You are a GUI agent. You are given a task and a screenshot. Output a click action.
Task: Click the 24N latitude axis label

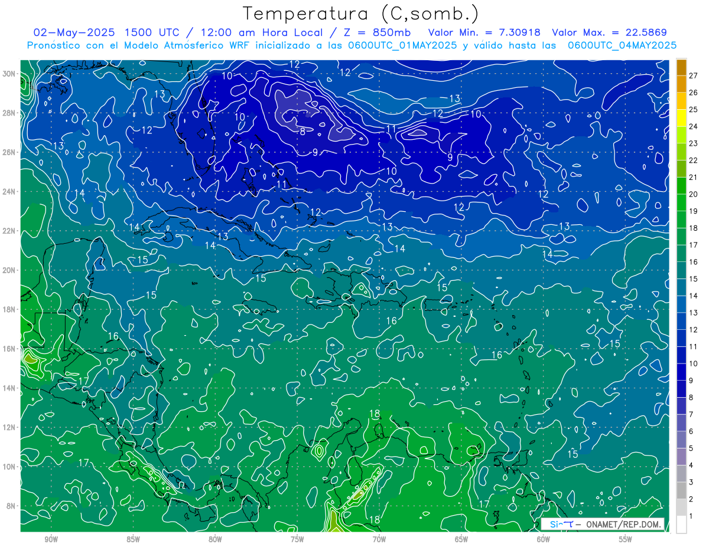click(9, 192)
